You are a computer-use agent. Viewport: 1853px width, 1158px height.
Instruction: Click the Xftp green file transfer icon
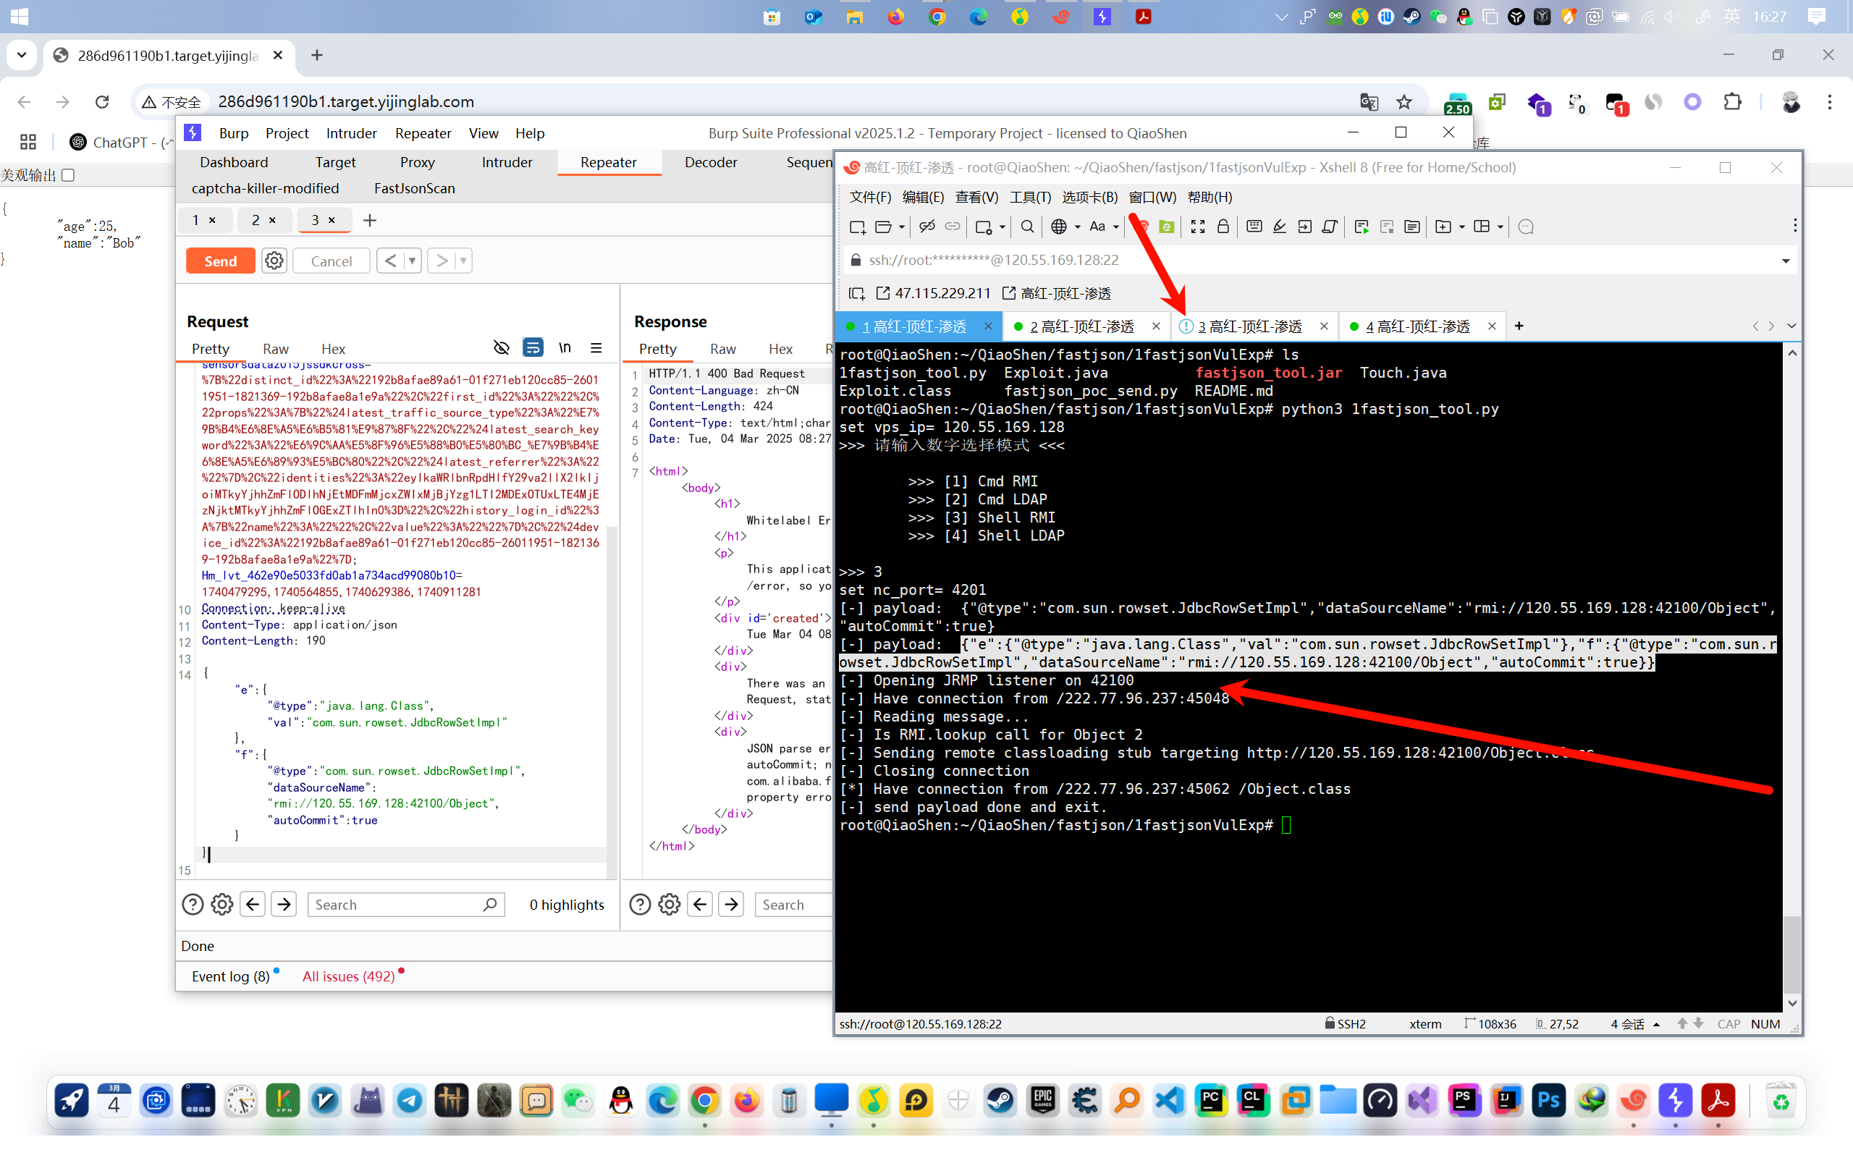point(1166,227)
